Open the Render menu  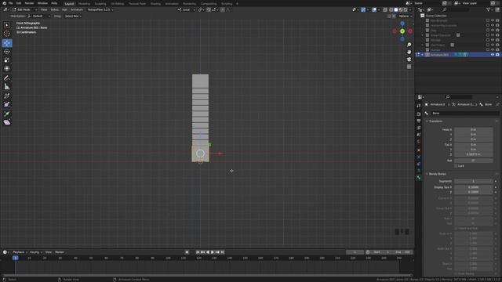[29, 3]
